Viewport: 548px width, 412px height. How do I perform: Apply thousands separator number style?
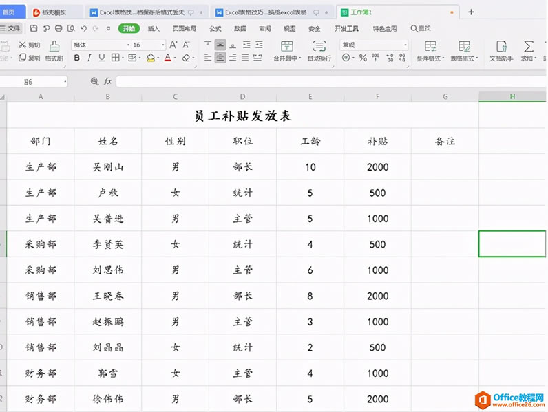pos(376,58)
